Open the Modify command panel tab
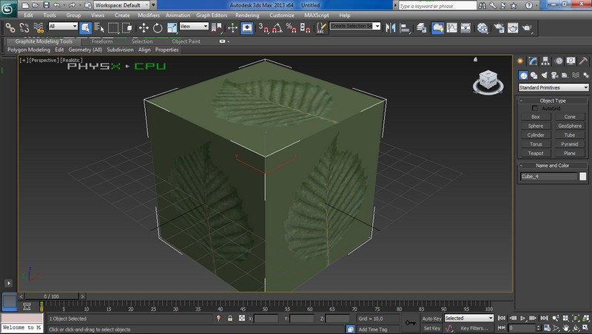 click(x=534, y=61)
